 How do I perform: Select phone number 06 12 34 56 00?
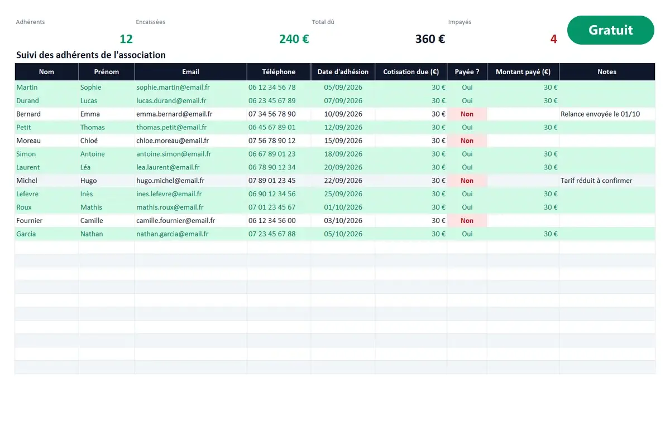pyautogui.click(x=272, y=221)
